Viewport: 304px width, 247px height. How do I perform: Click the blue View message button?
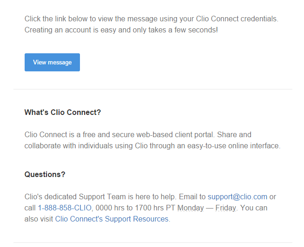pyautogui.click(x=52, y=63)
